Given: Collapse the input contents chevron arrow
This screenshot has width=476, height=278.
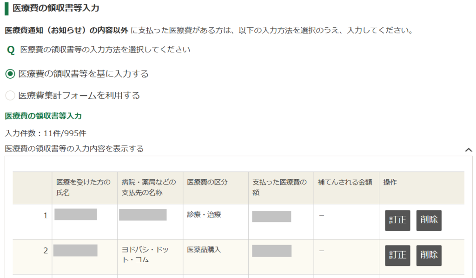Looking at the screenshot, I should 468,150.
